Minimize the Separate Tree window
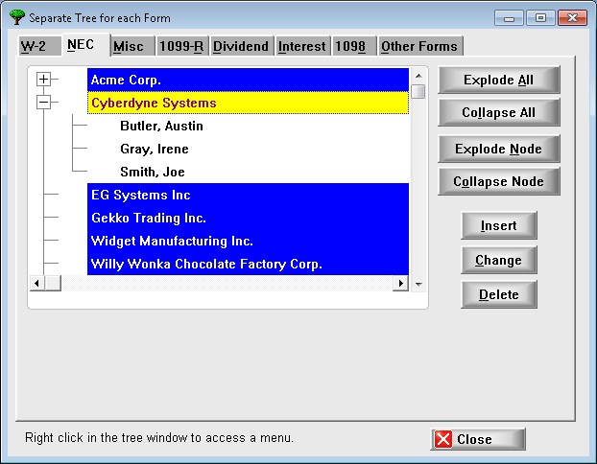This screenshot has width=597, height=464. (509, 18)
